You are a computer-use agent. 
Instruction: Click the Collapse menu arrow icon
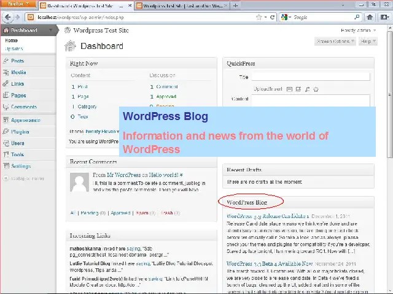pos(6,178)
